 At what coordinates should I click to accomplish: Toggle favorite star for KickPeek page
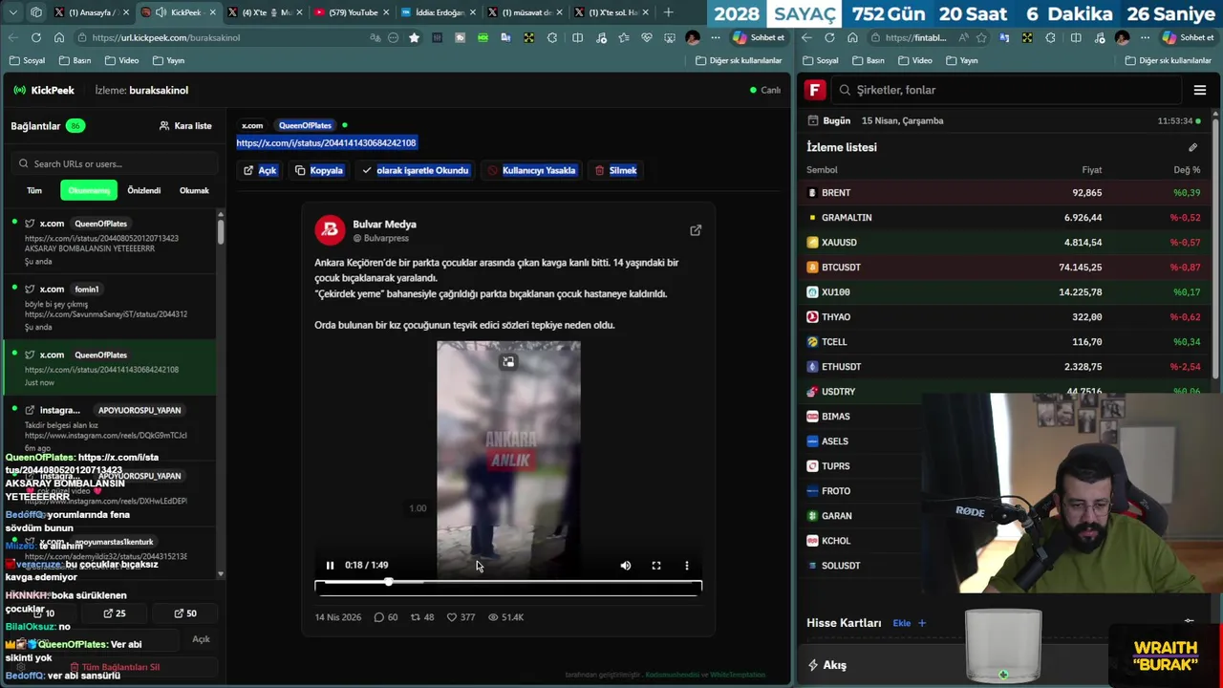coord(414,37)
